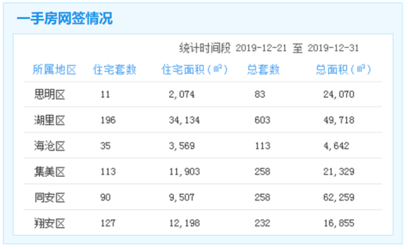Click 同安区 total area value 62,259

click(339, 197)
